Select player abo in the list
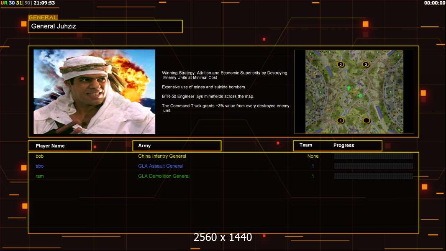 (39, 166)
